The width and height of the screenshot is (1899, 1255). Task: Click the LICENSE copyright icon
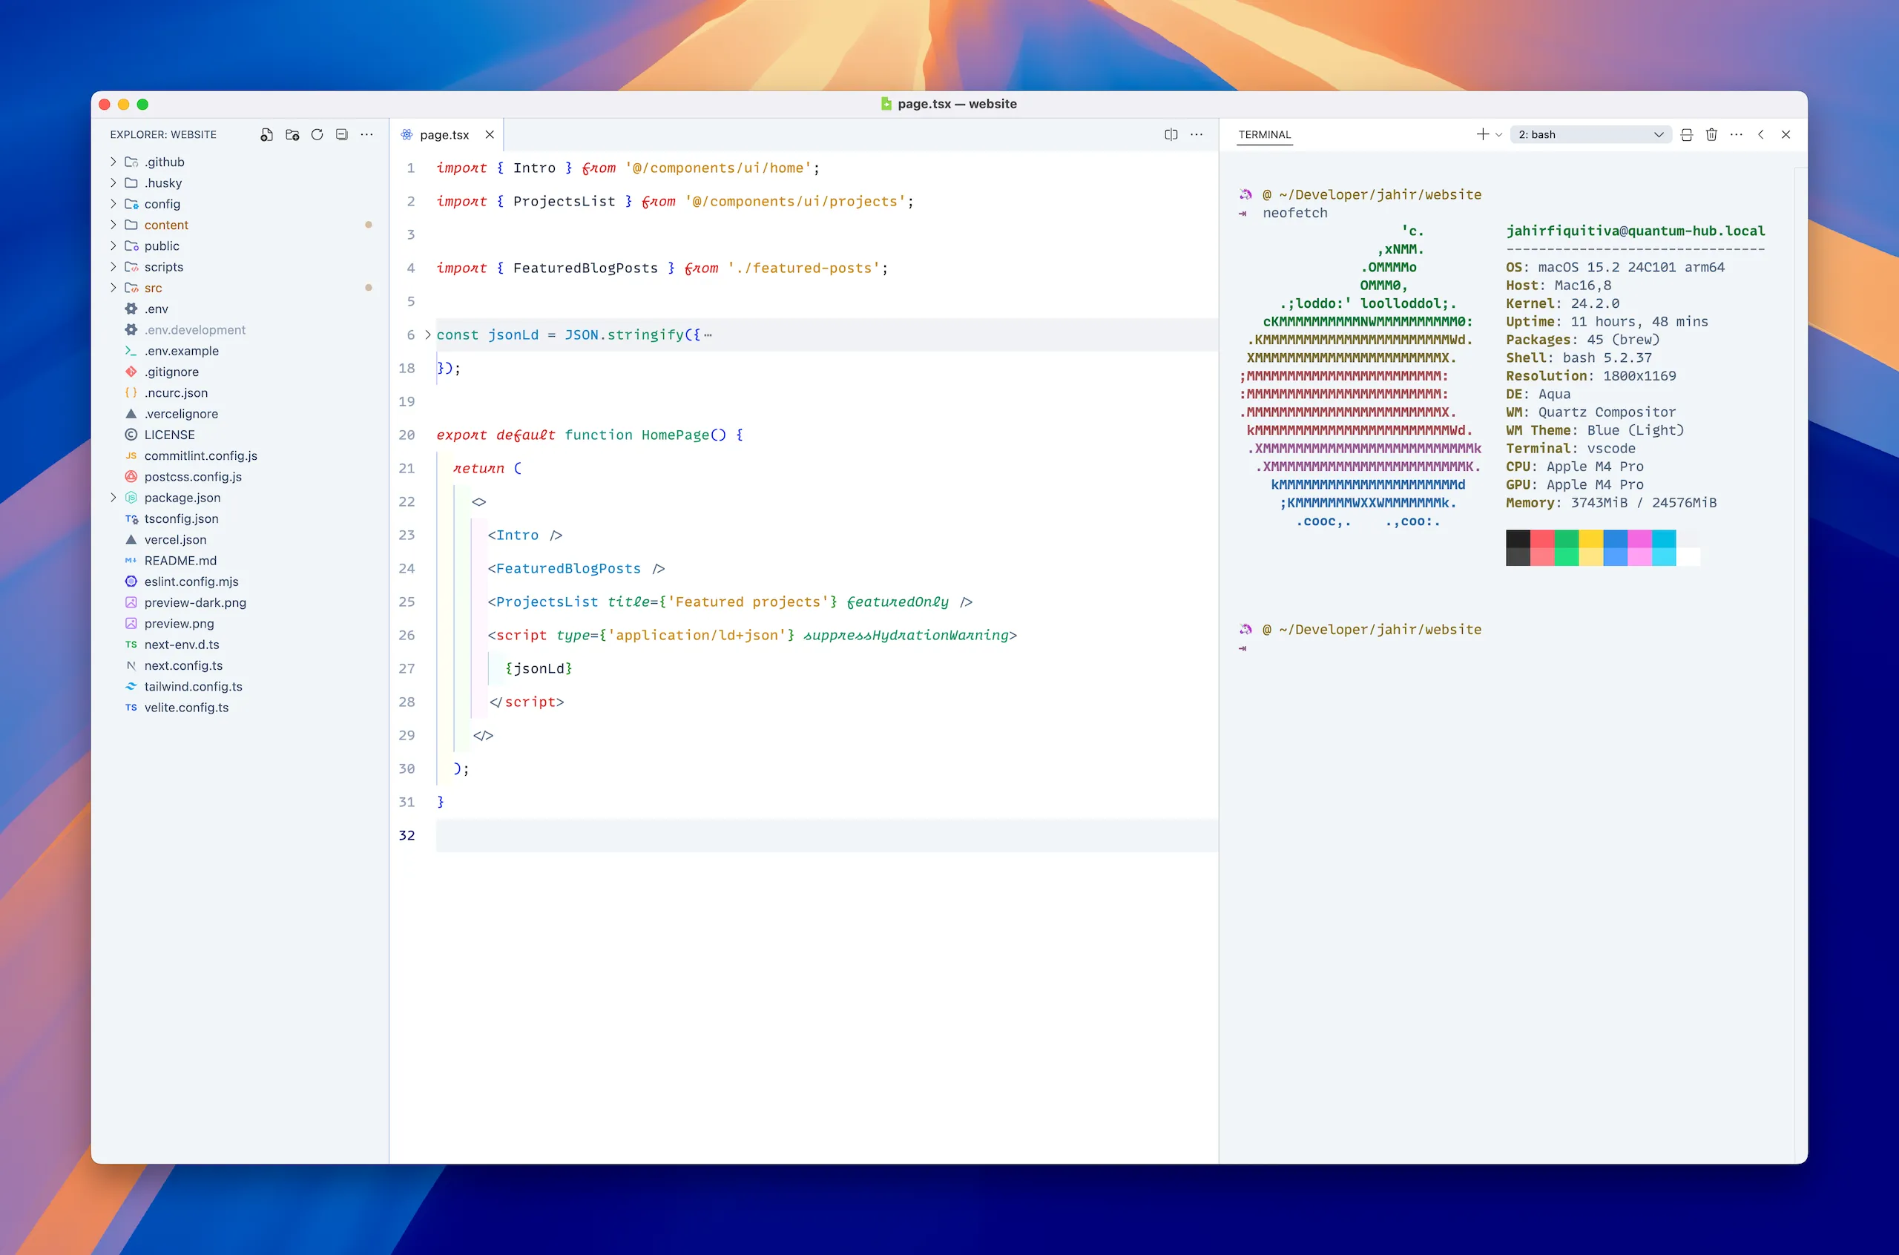131,435
